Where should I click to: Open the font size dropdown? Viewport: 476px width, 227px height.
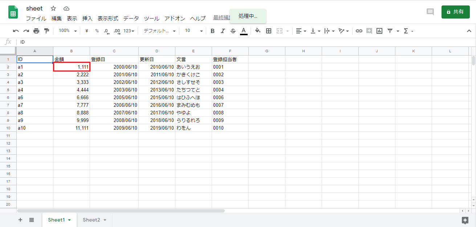tap(192, 31)
